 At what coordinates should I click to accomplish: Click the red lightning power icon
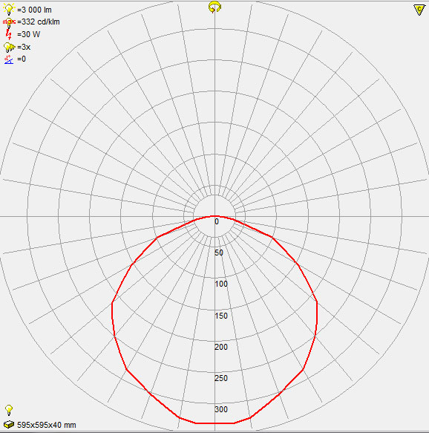[9, 34]
